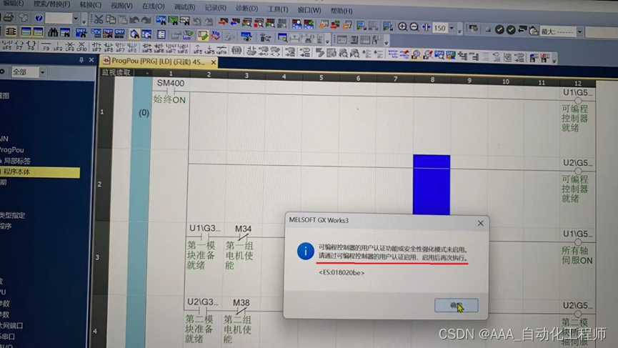Open 帮助(H) menu
The height and width of the screenshot is (348, 618).
pos(342,11)
